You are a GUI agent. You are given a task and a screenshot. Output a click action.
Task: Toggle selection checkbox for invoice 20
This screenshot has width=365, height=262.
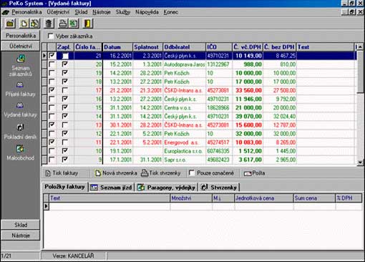point(52,64)
